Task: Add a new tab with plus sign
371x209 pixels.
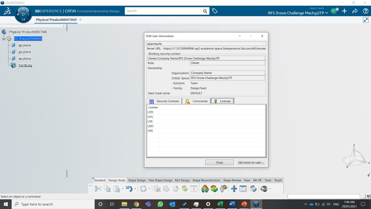Action: [x=80, y=20]
